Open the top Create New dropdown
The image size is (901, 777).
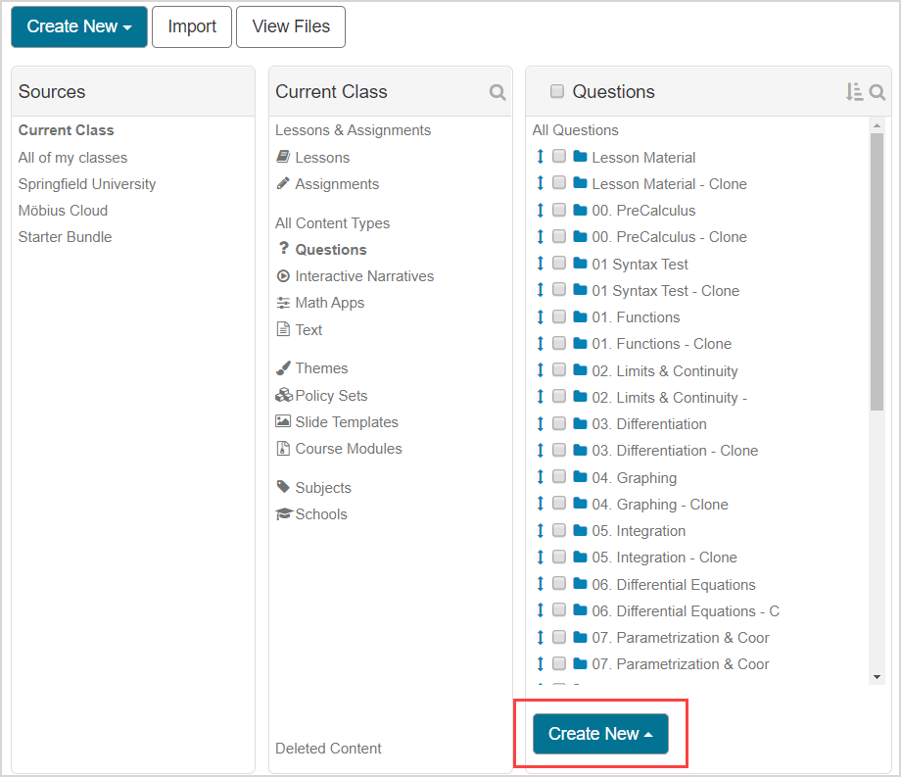[x=79, y=26]
